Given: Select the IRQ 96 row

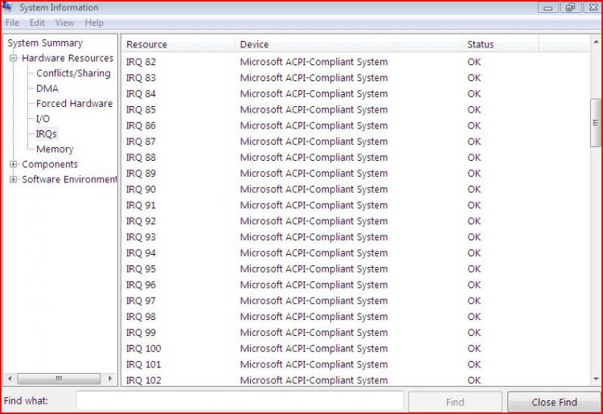Looking at the screenshot, I should pos(355,285).
